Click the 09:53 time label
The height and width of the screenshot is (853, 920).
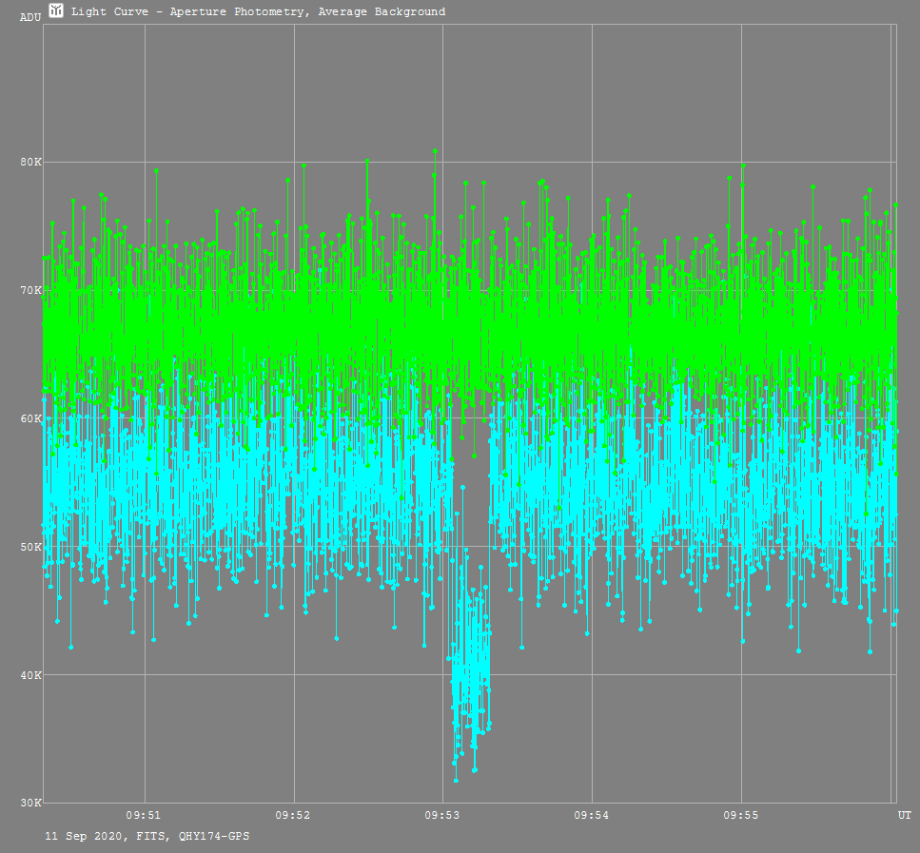(442, 815)
